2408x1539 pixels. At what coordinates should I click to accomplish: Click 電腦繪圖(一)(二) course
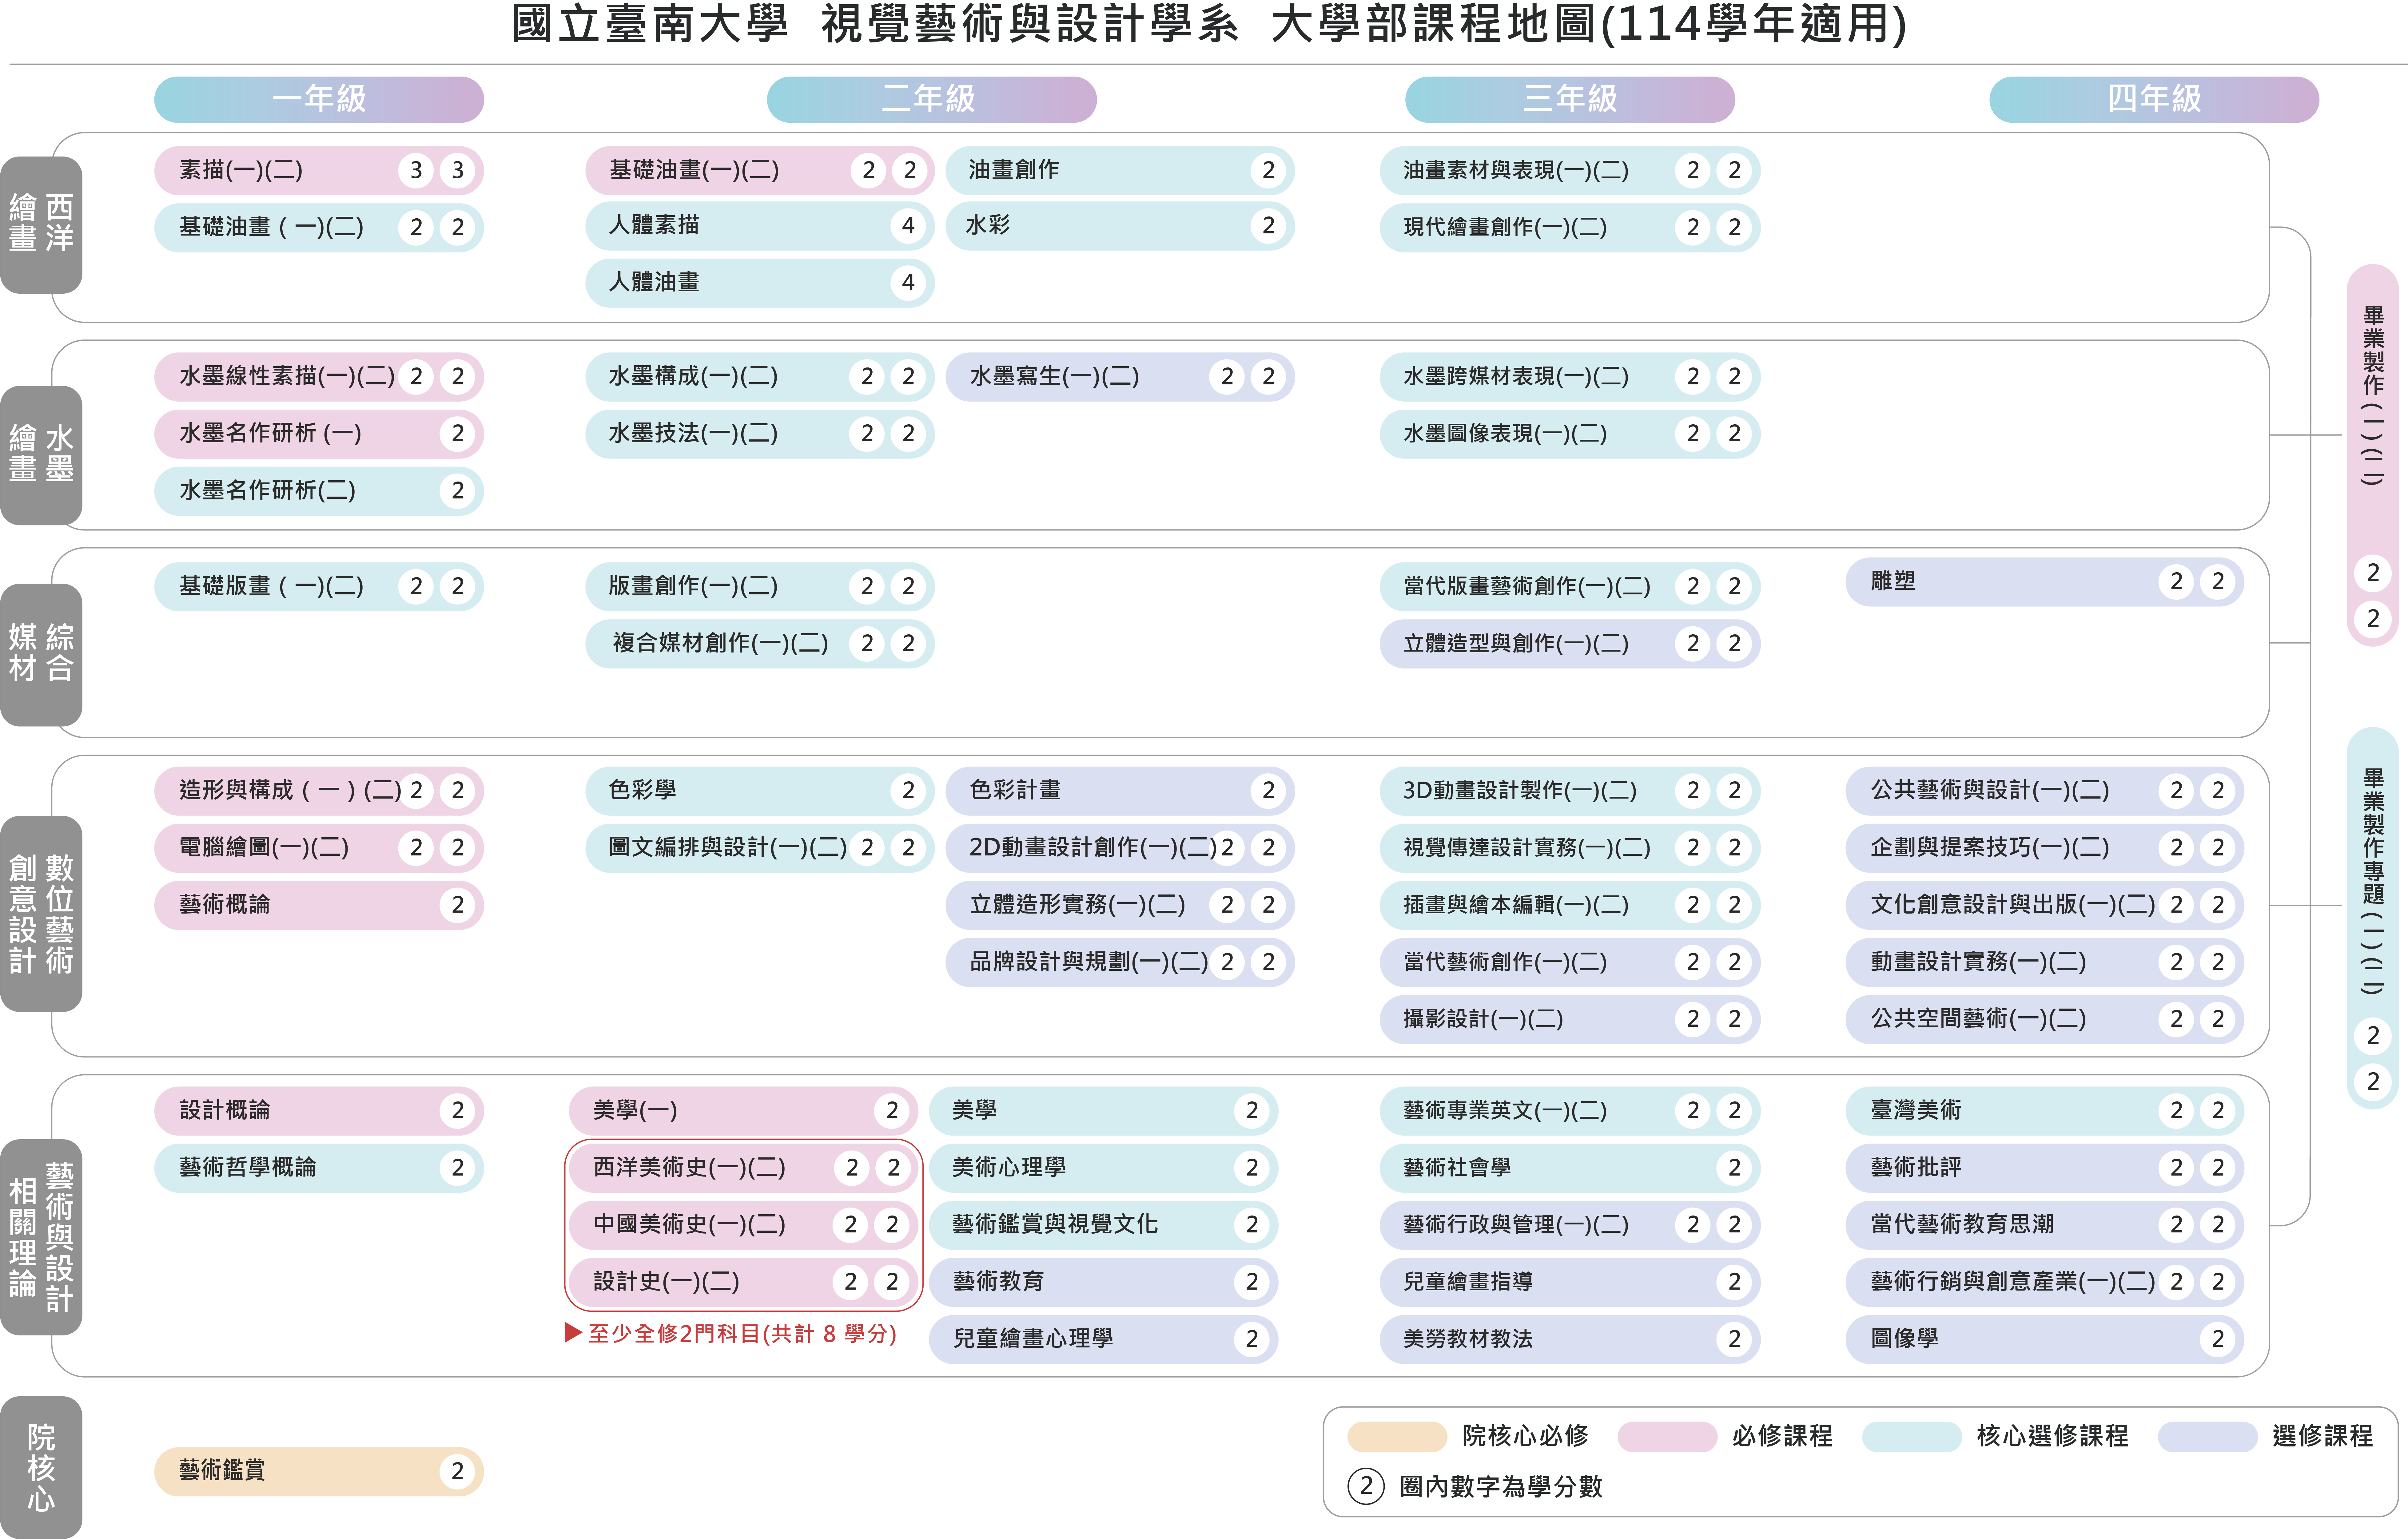tap(319, 848)
